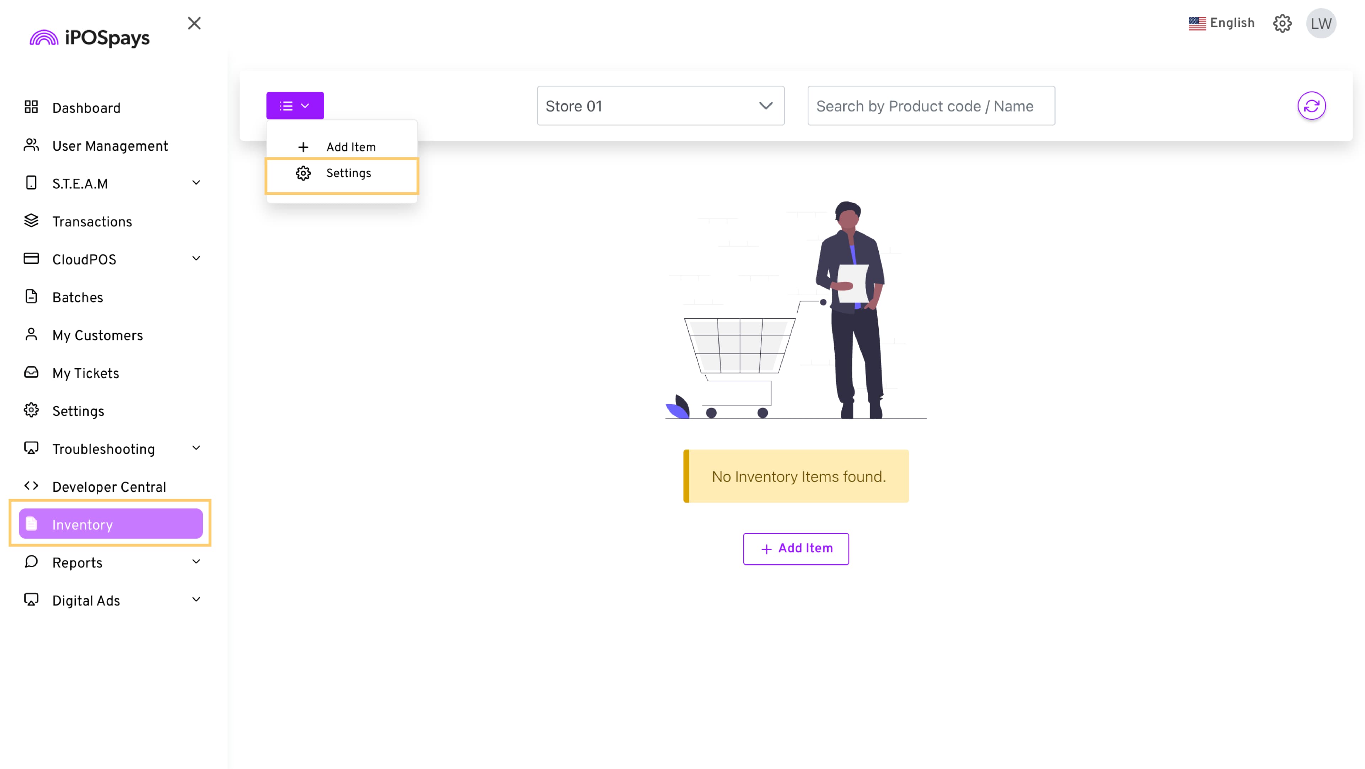The image size is (1365, 769).
Task: Switch the language via the English selector
Action: [x=1221, y=23]
